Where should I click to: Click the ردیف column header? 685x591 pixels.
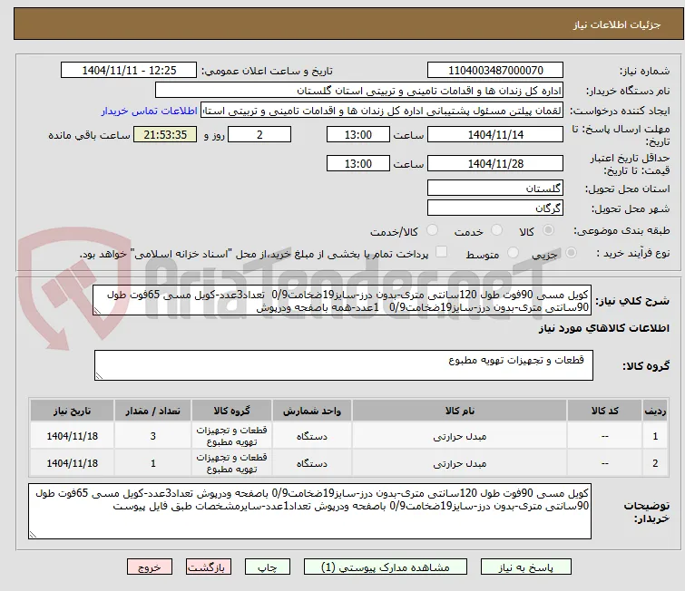[655, 411]
